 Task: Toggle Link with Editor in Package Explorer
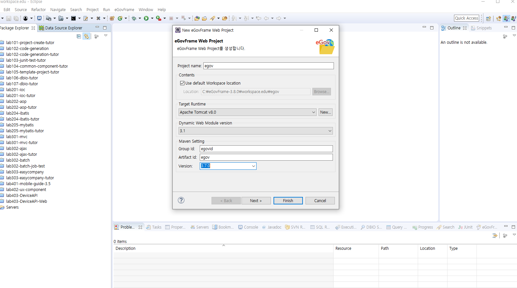86,36
